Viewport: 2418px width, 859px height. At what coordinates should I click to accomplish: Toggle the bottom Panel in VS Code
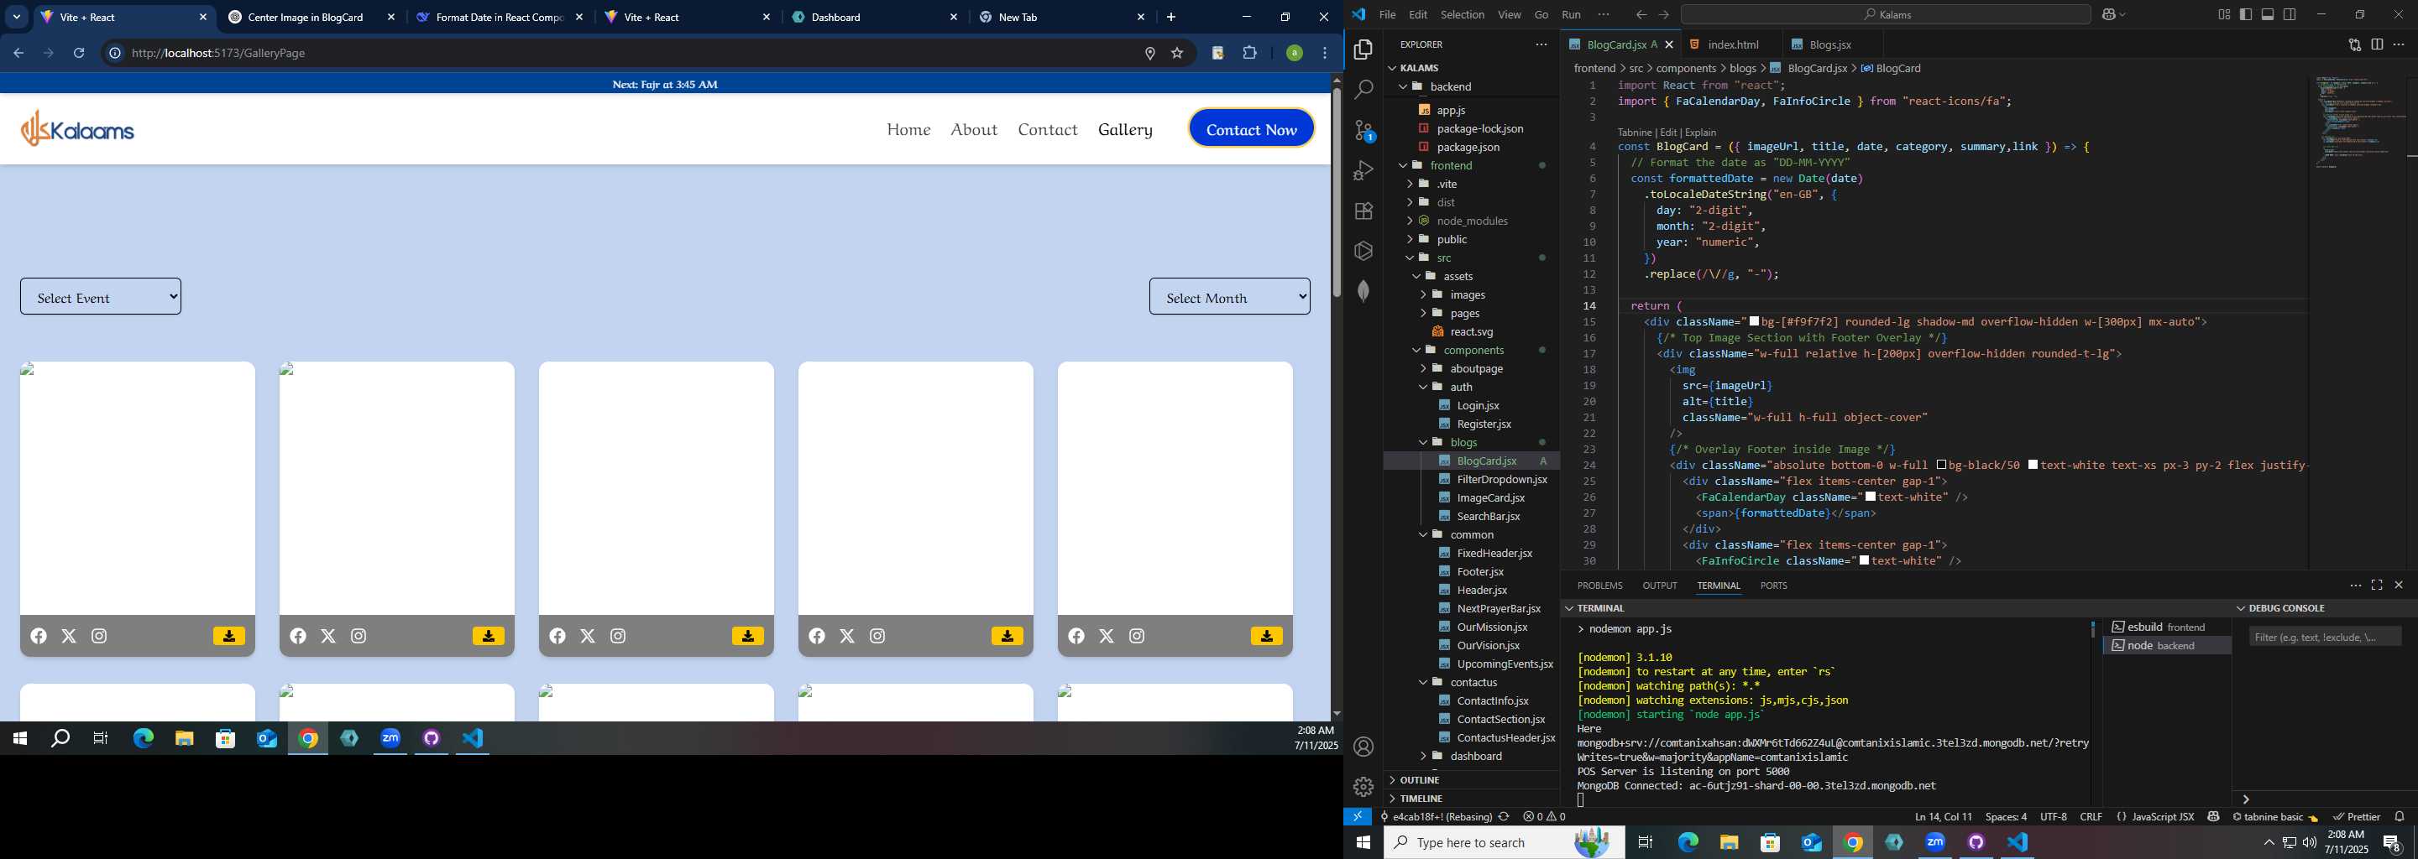[x=2268, y=15]
